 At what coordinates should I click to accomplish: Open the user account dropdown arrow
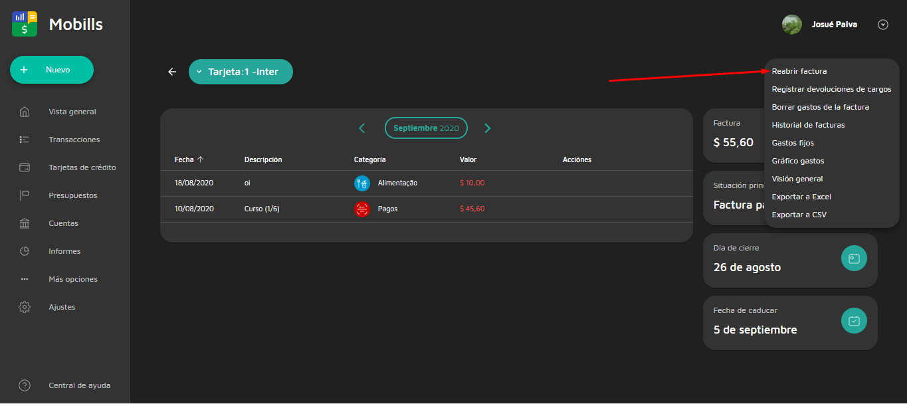click(x=882, y=25)
